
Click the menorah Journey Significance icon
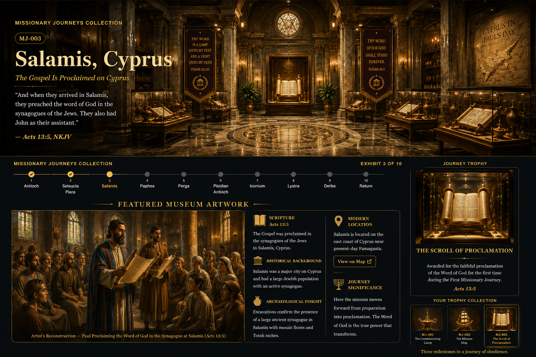pyautogui.click(x=339, y=284)
